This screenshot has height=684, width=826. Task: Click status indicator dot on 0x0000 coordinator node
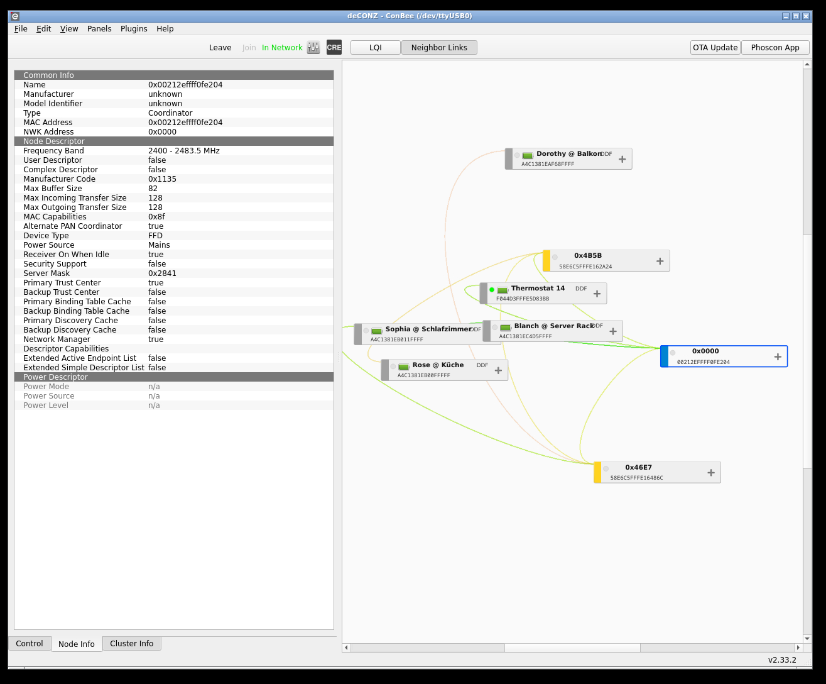point(673,353)
